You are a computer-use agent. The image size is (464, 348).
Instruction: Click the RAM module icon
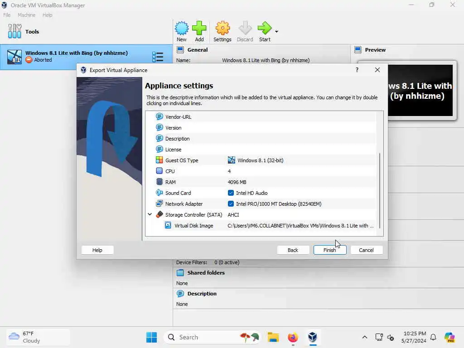pos(159,182)
